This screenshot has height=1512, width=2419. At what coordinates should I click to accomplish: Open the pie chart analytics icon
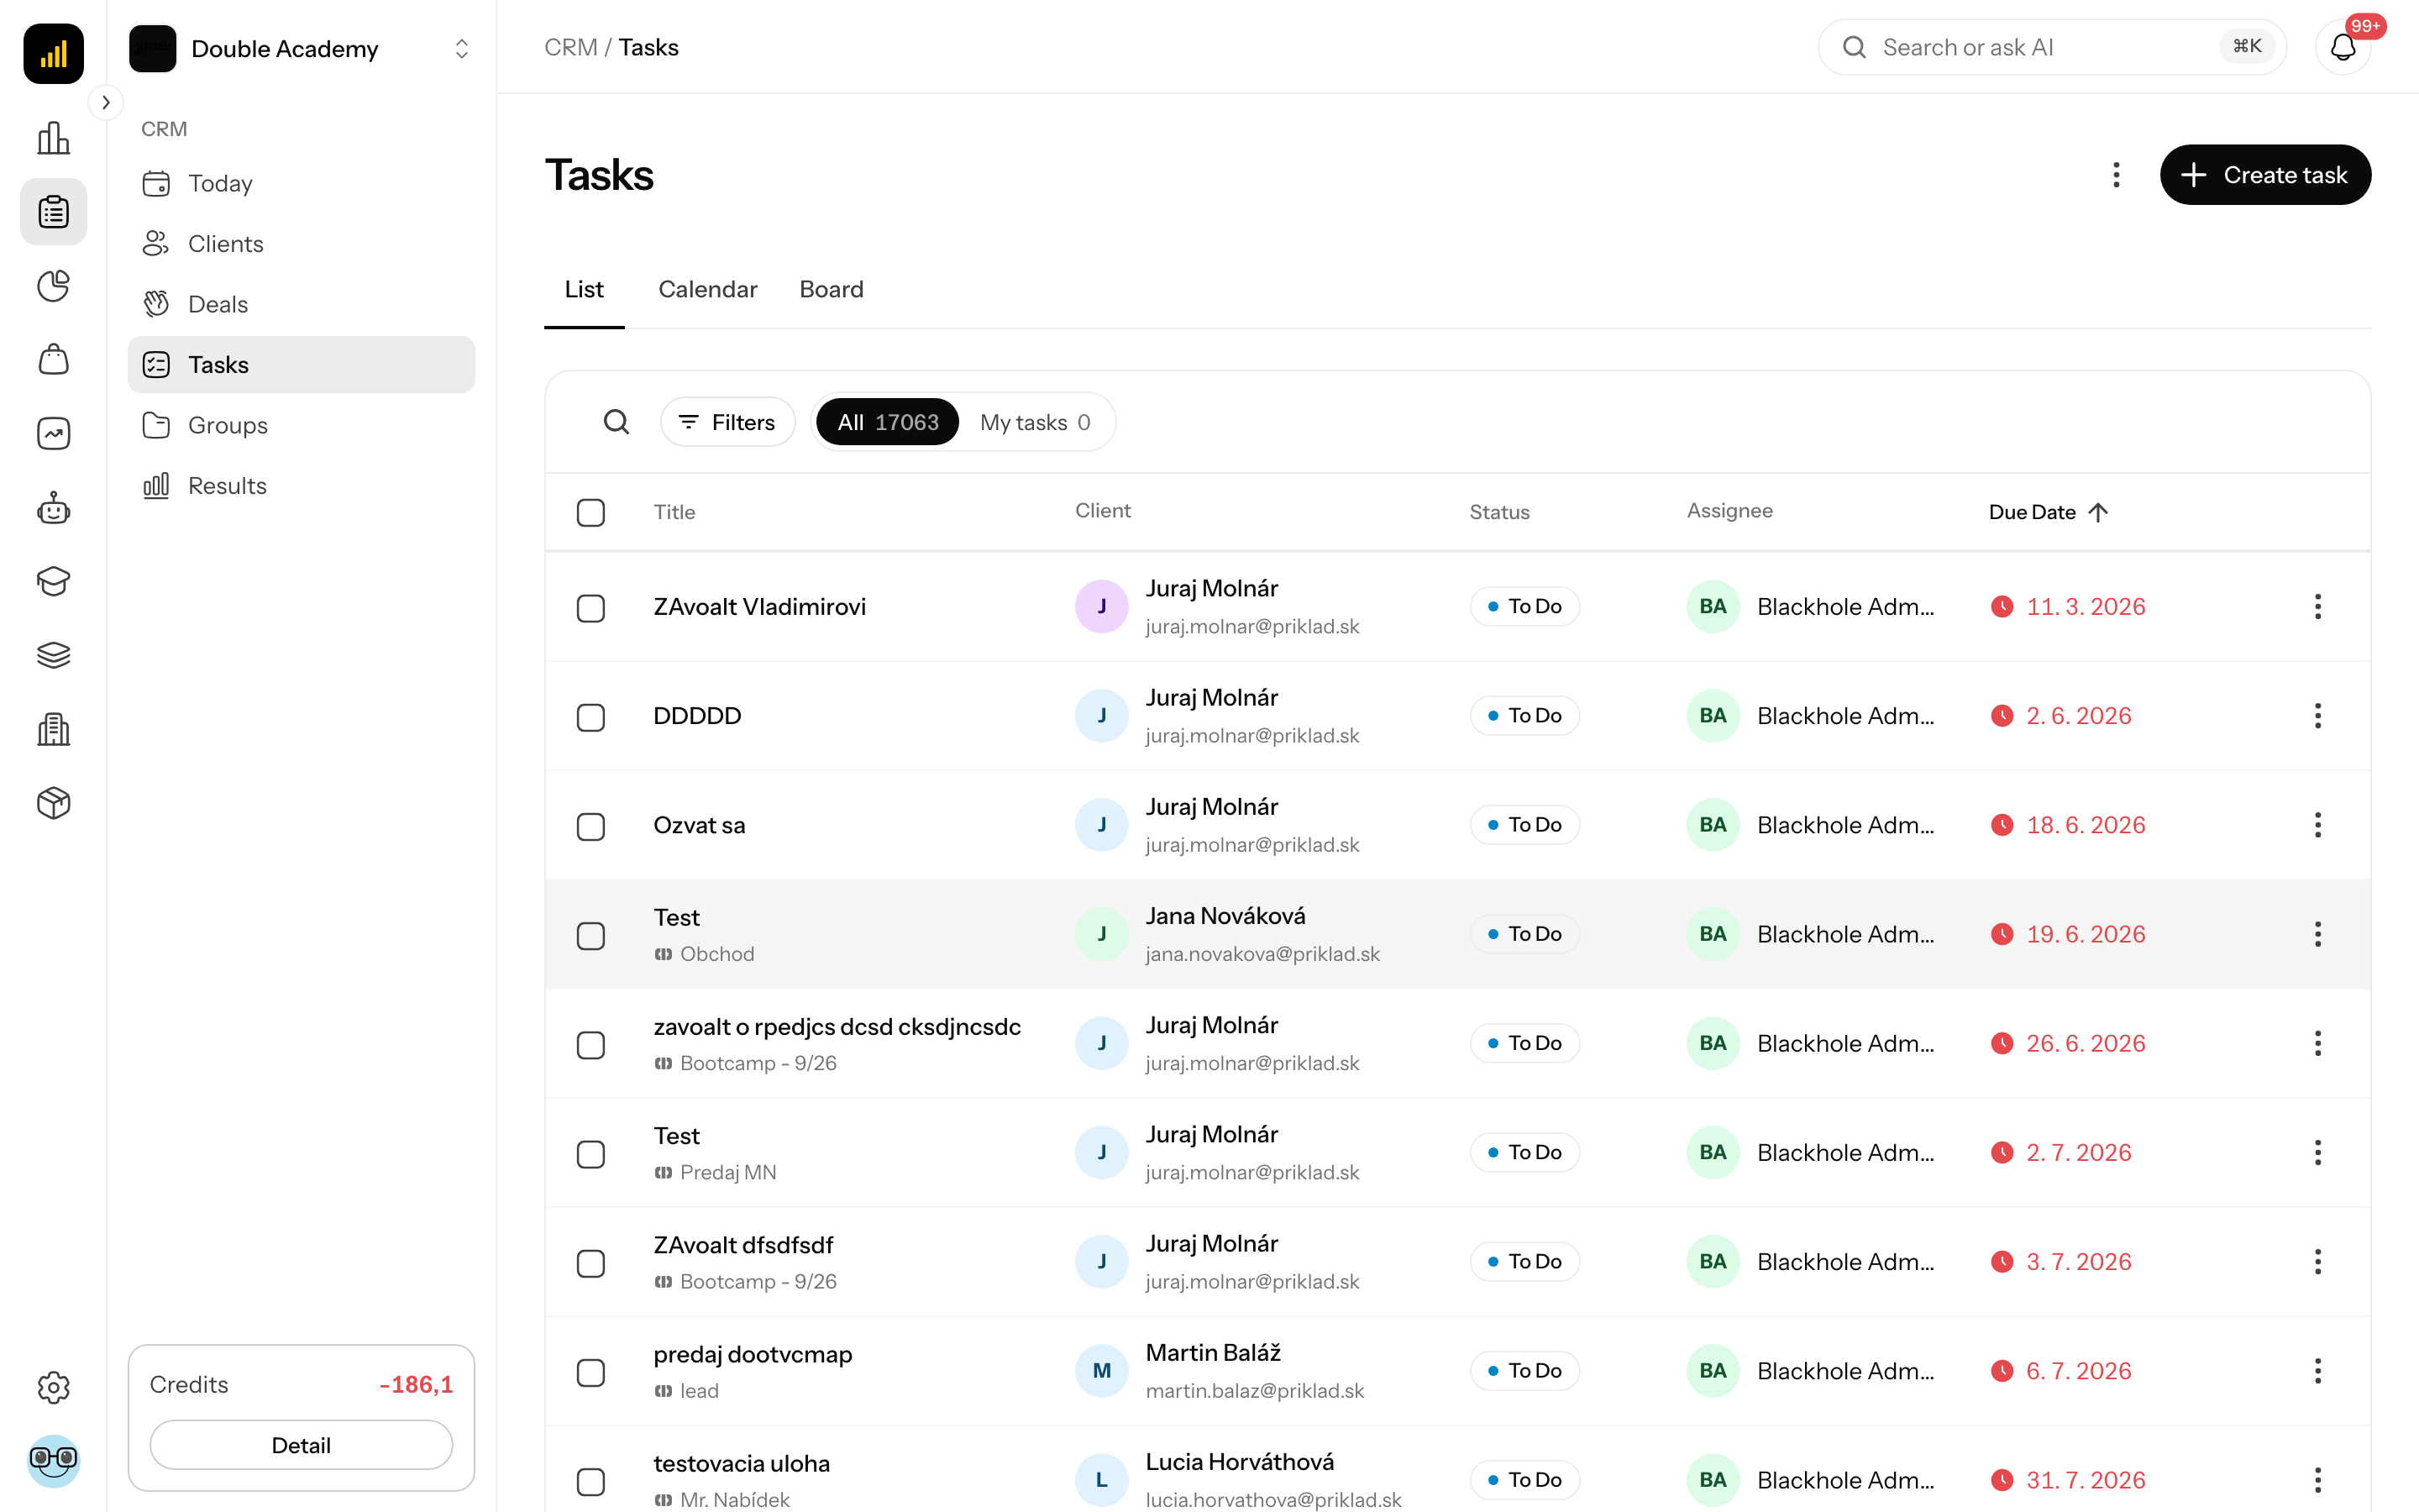point(53,286)
